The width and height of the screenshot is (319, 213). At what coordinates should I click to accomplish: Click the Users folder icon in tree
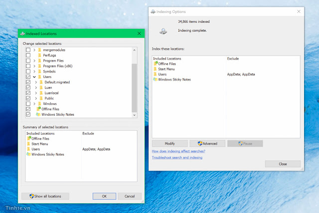[40, 76]
